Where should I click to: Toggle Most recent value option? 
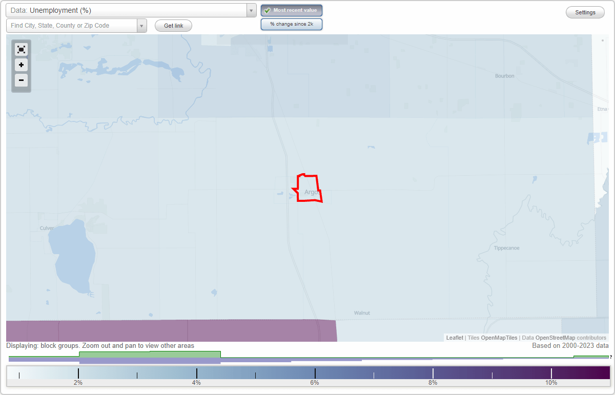[292, 10]
